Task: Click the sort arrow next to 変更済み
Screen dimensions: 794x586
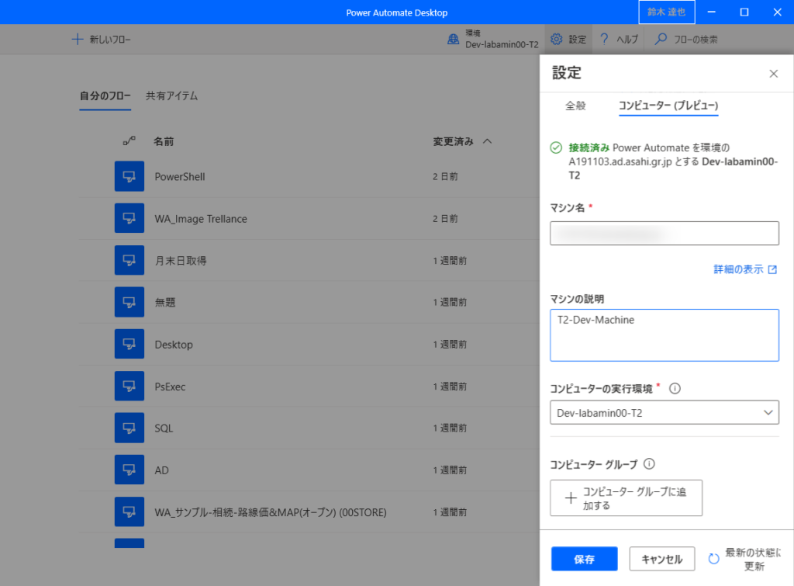Action: 487,141
